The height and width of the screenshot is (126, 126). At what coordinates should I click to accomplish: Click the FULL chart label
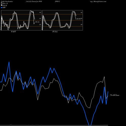tap(55, 32)
